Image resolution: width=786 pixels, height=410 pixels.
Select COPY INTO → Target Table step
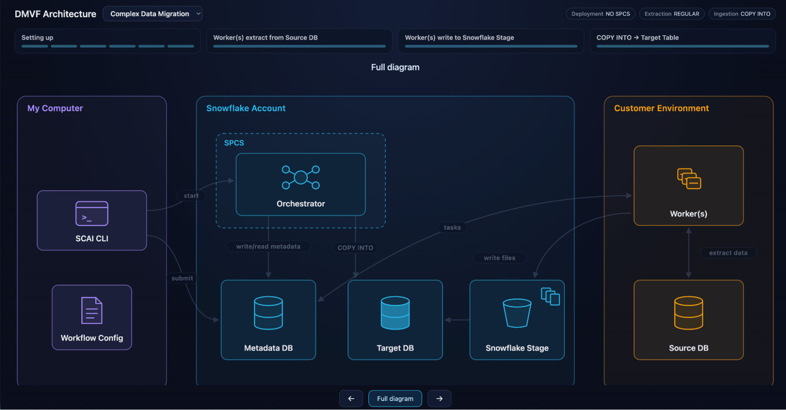point(683,41)
